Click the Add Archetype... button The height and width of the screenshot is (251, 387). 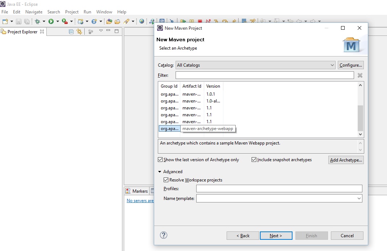pos(346,160)
